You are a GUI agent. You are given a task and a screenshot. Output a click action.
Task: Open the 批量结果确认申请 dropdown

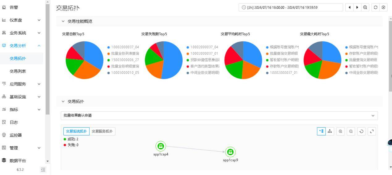click(219, 116)
